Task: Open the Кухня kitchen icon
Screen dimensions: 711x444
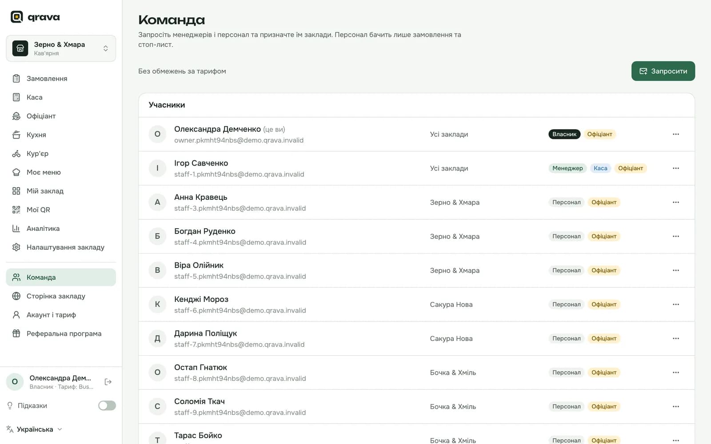Action: pos(16,135)
